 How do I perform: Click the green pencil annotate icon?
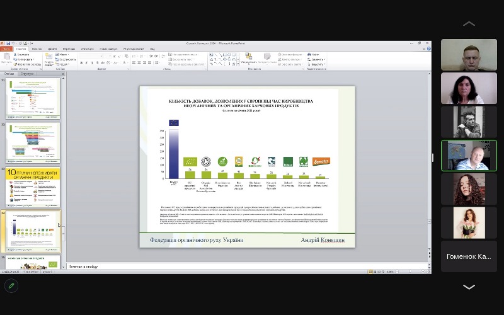11,285
